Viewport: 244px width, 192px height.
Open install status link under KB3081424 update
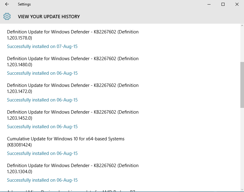[42, 153]
